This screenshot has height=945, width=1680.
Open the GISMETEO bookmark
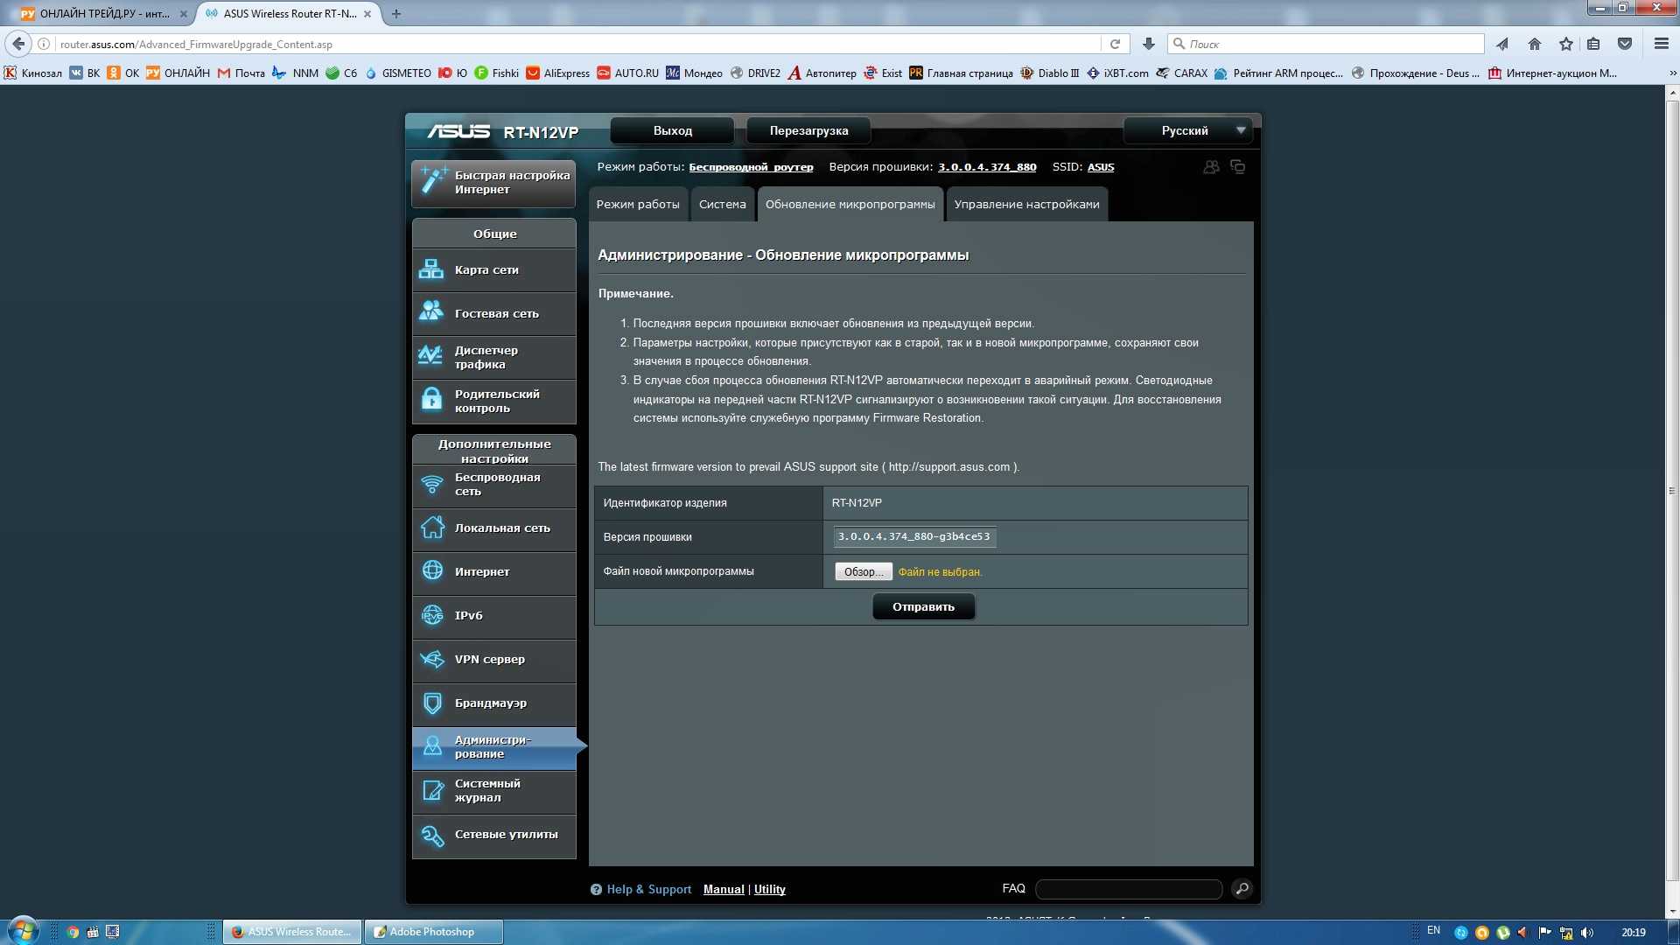398,73
